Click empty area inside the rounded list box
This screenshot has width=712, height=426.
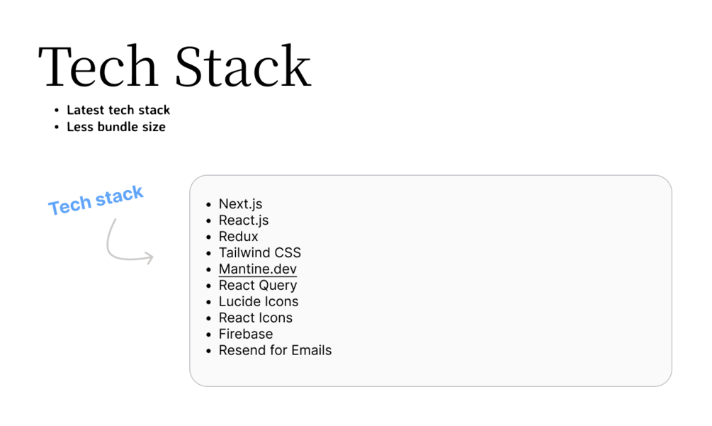click(496, 284)
